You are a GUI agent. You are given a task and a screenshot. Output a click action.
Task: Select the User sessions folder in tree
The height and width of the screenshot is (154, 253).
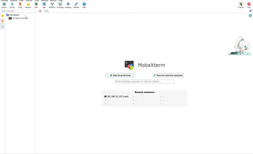click(13, 15)
